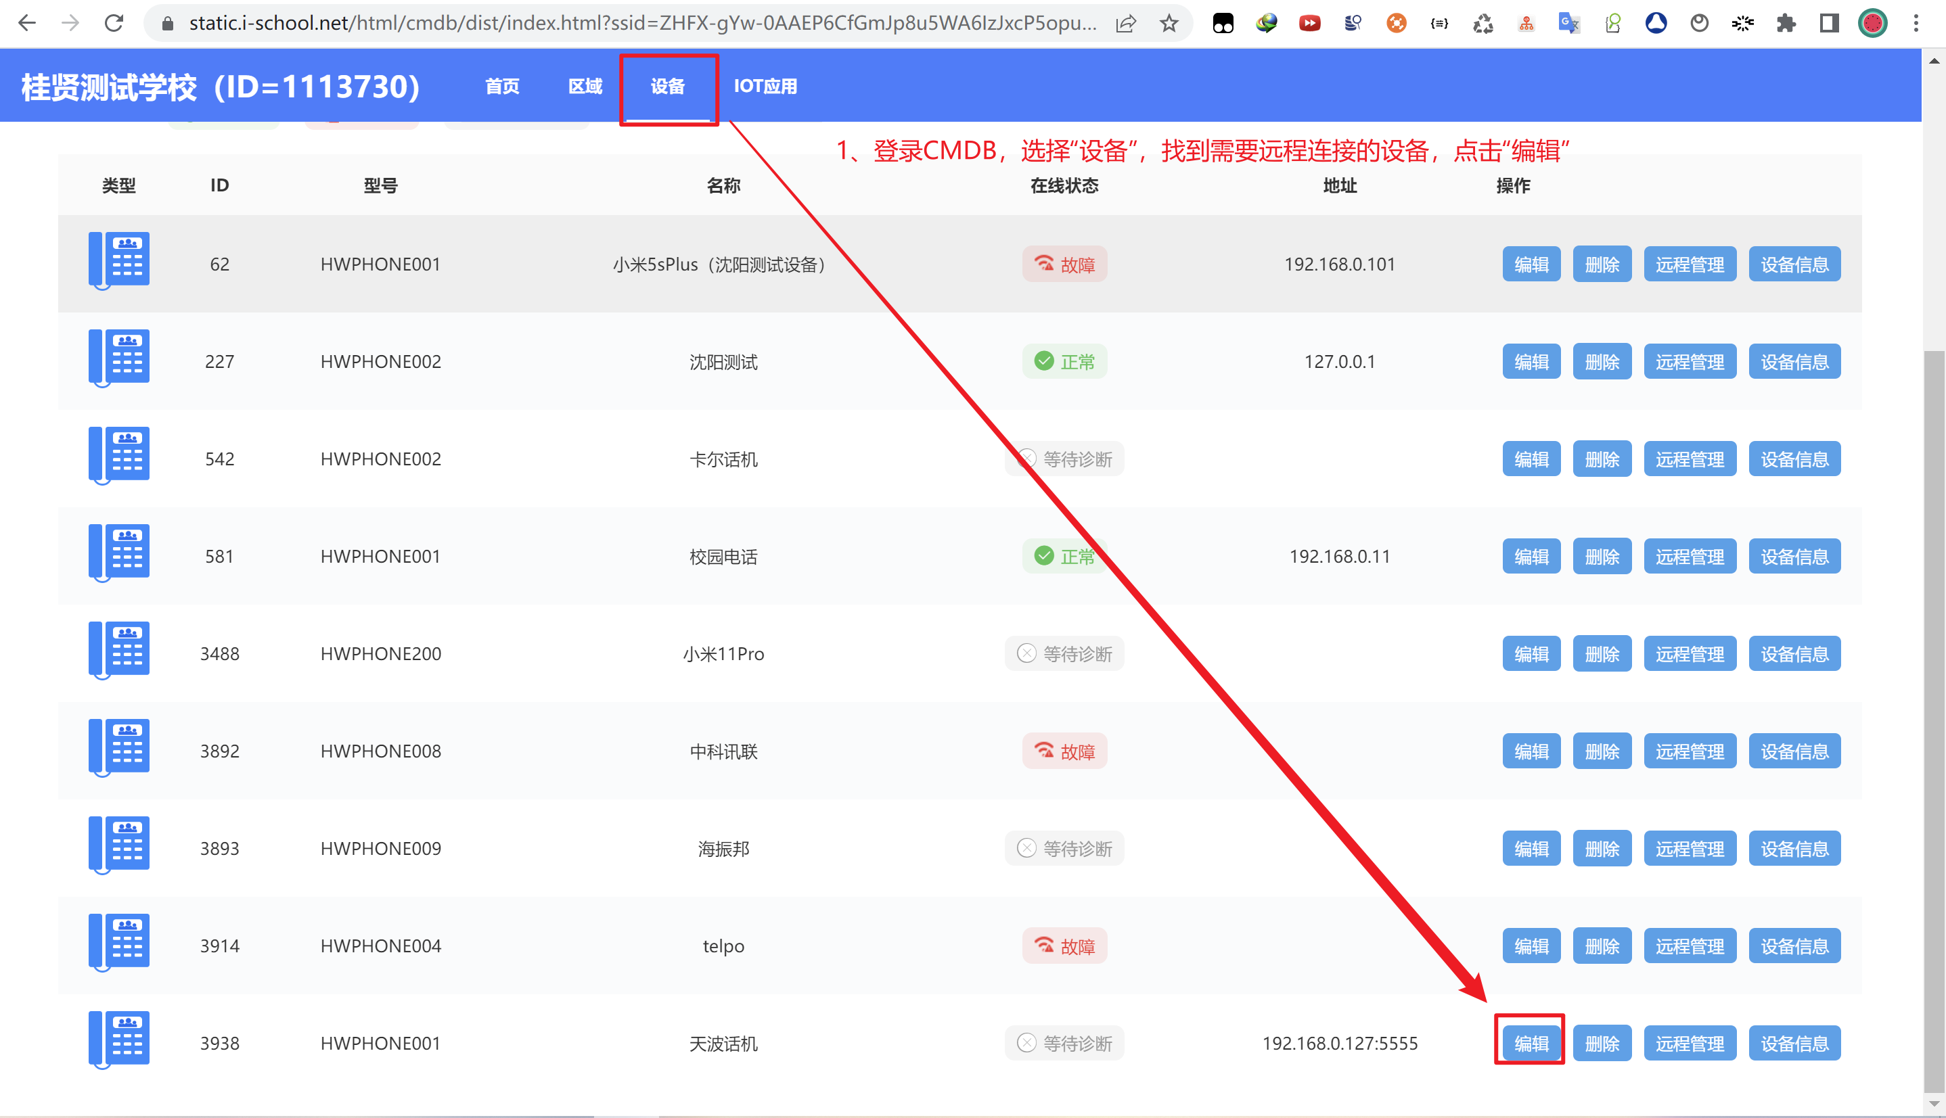
Task: Click the phone icon for device 3892
Action: 119,749
